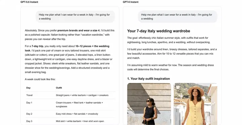Image resolution: width=242 pixels, height=125 pixels.
Task: Click paragraph starting I'd build your wardrobe around linen
Action: coord(172,53)
